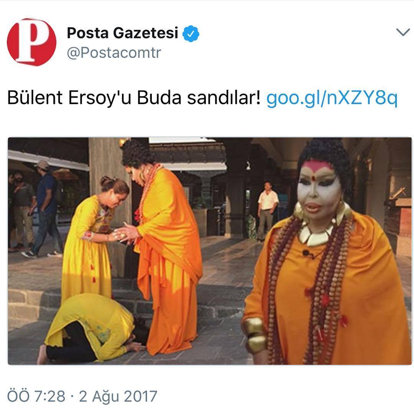Follow the goo.gl/nXZY8q link

(x=332, y=98)
